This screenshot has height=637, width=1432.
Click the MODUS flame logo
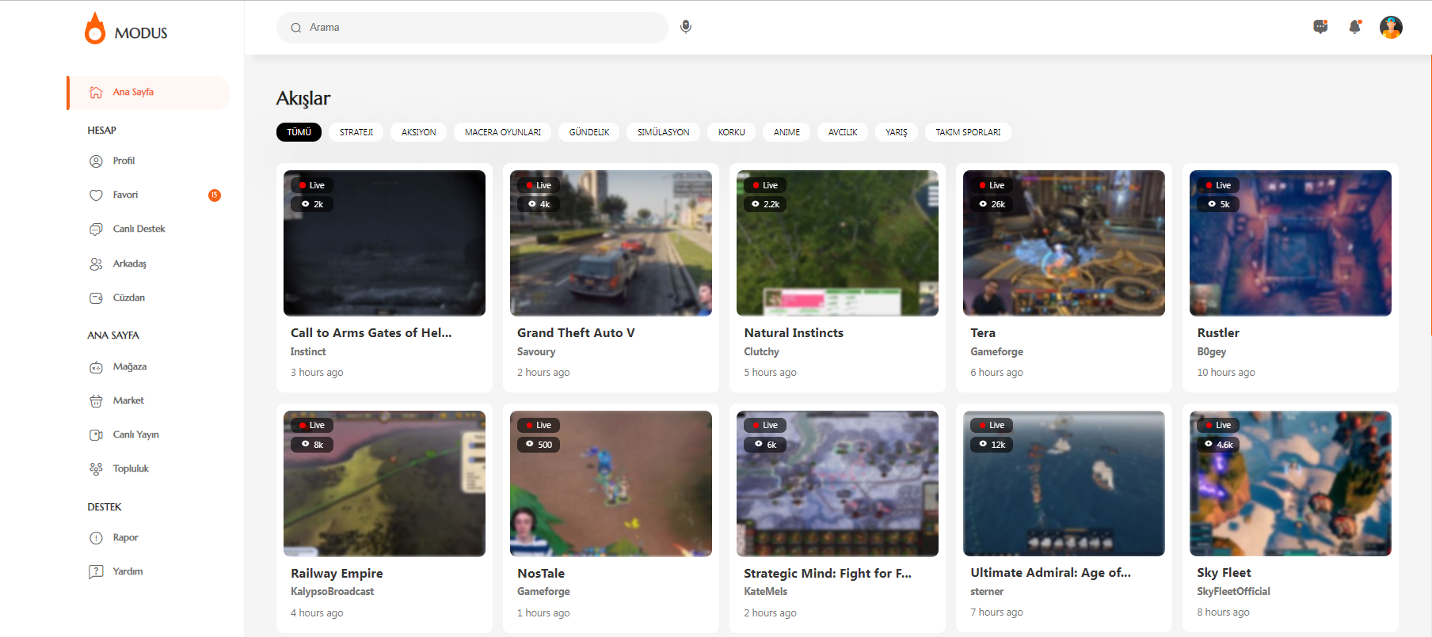[95, 28]
